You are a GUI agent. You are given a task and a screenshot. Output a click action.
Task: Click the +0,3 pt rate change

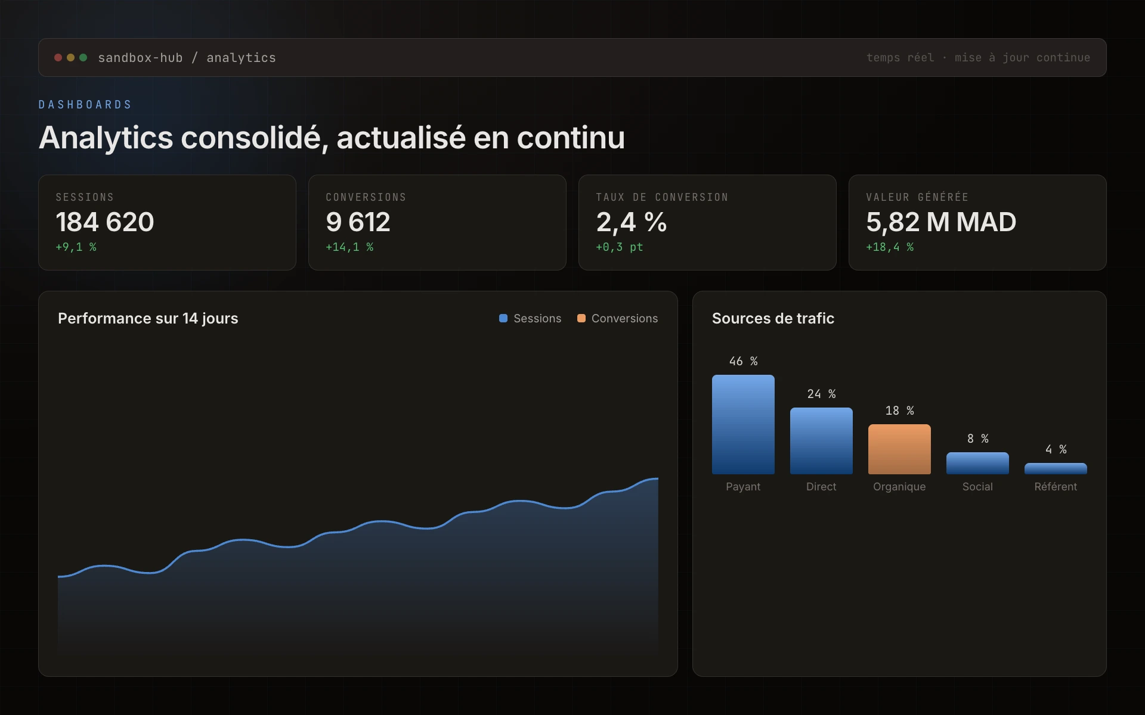tap(620, 247)
